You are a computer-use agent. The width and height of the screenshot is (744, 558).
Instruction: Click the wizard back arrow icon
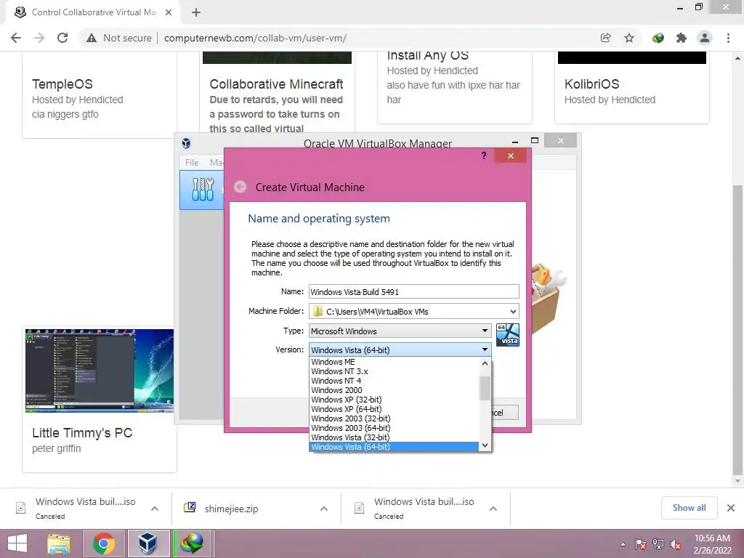(240, 187)
